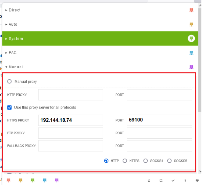Click the orange Auto proxy icon in list

pyautogui.click(x=191, y=24)
